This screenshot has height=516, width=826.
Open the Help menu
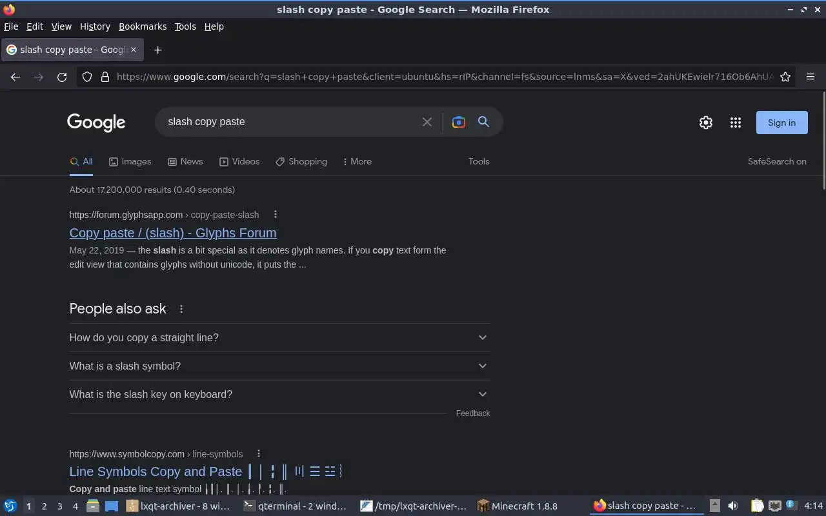point(214,26)
